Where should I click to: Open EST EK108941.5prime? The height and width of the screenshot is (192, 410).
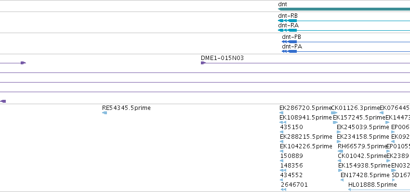pyautogui.click(x=305, y=118)
